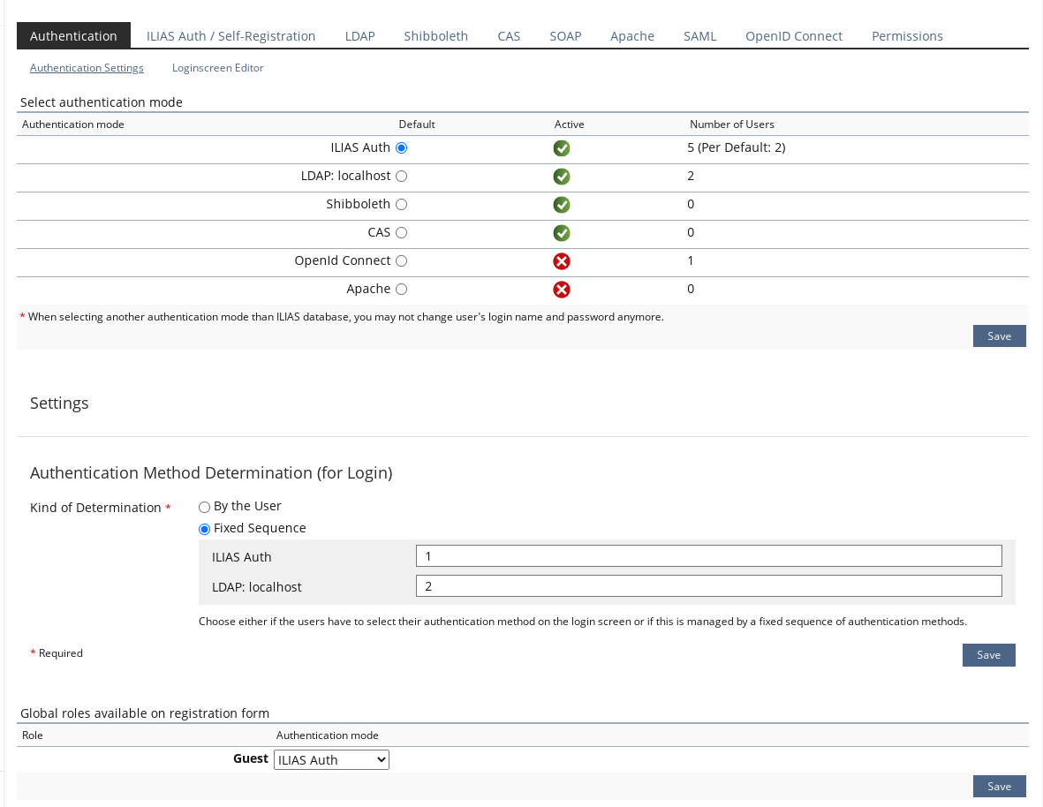
Task: Click the red inactive icon for OpenId Connect
Action: pos(561,261)
